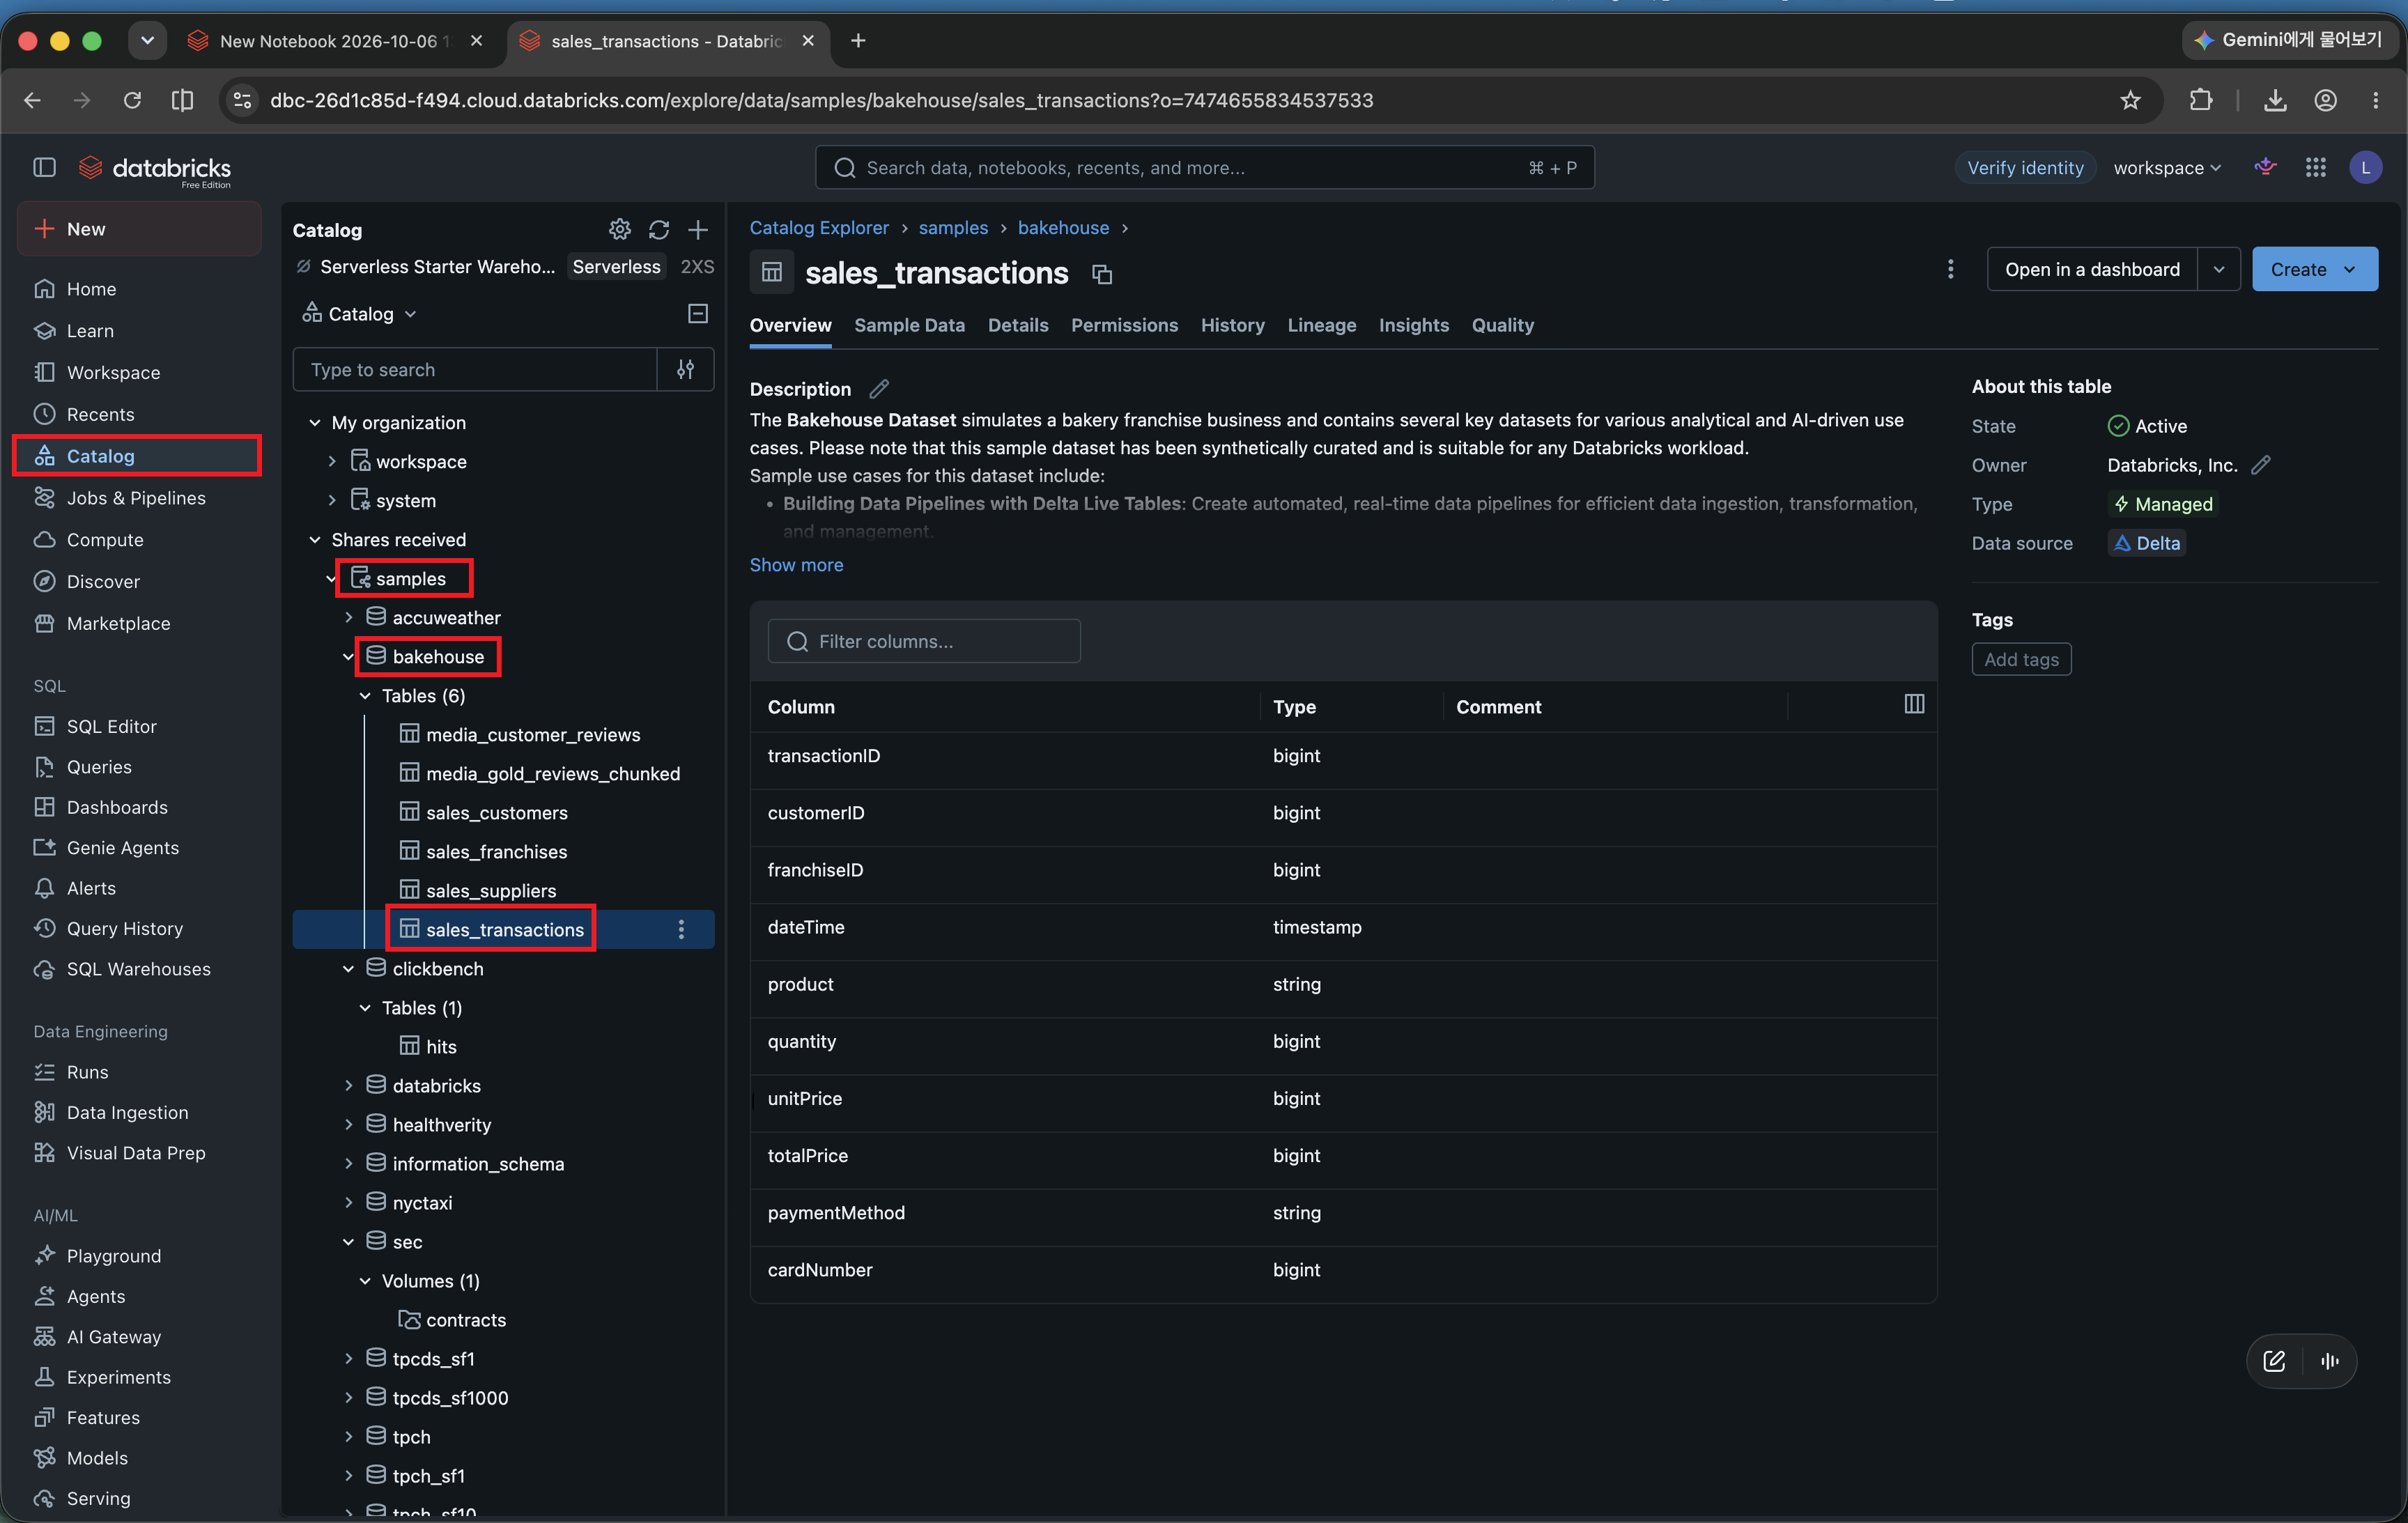Edit the table description pencil icon

[879, 388]
